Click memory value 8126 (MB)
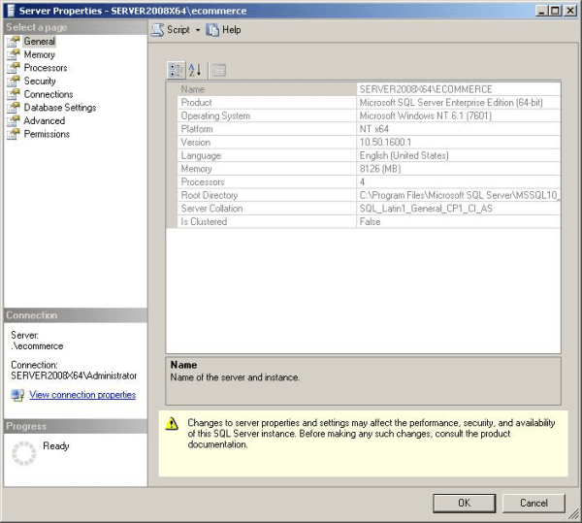 (380, 169)
